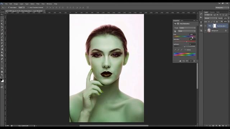230x129 pixels.
Task: Reset adjustment to defaults in Properties
Action: pos(187,61)
